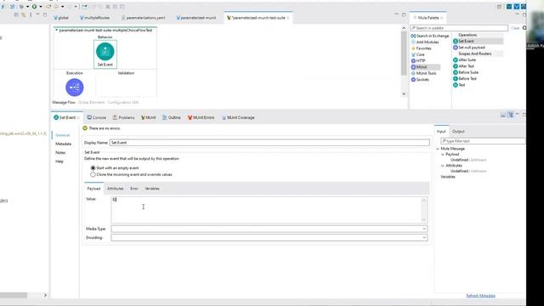Click the type filter text field
This screenshot has height=306, width=544.
pos(483,141)
